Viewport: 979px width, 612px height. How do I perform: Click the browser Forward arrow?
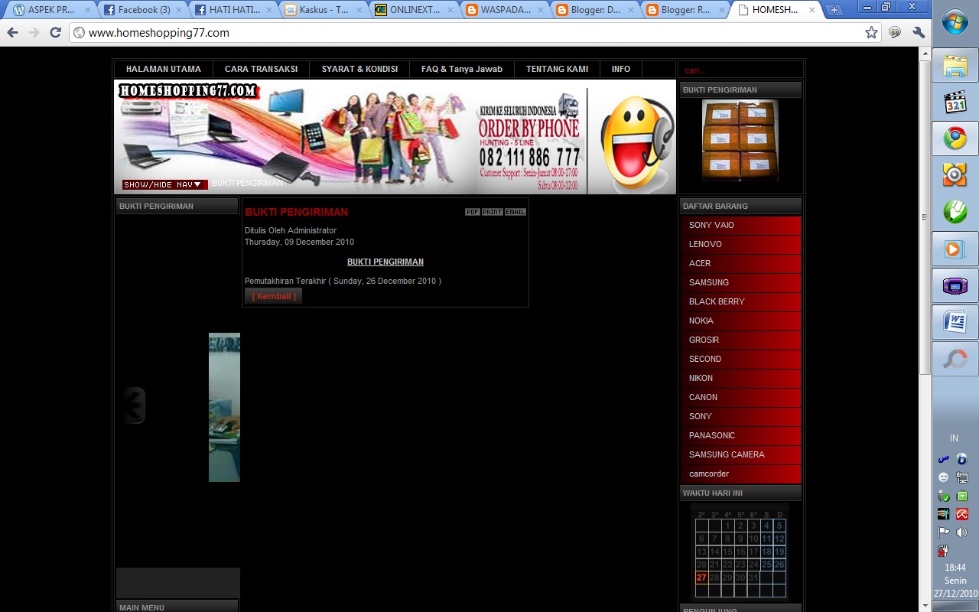pos(34,32)
